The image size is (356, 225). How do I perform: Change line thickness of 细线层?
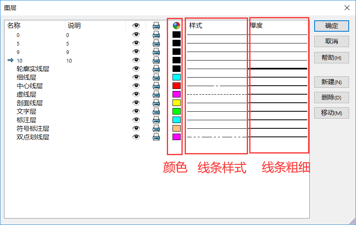click(x=278, y=77)
